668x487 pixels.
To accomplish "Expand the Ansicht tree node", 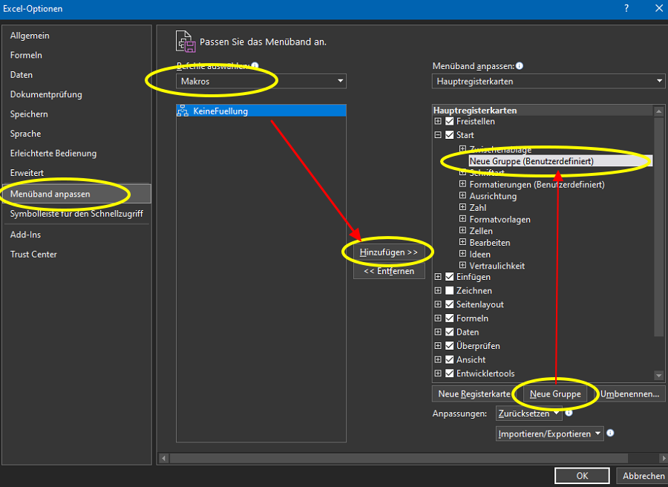I will click(437, 359).
